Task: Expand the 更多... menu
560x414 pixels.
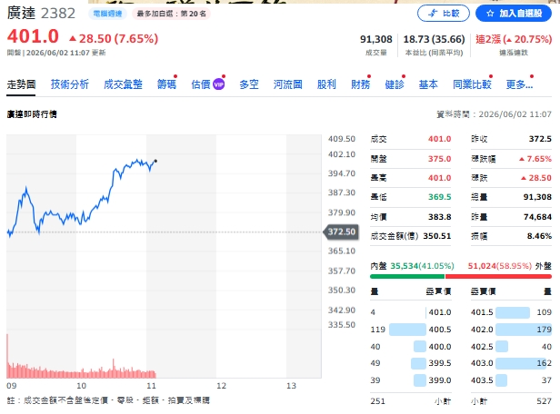Action: tap(519, 84)
